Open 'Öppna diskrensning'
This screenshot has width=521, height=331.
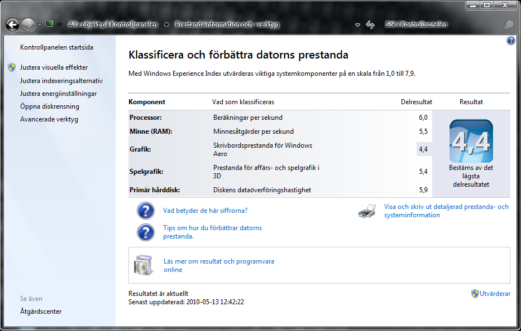point(50,106)
